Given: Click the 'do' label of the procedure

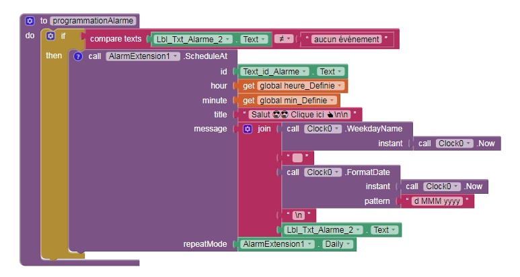Looking at the screenshot, I should 30,36.
